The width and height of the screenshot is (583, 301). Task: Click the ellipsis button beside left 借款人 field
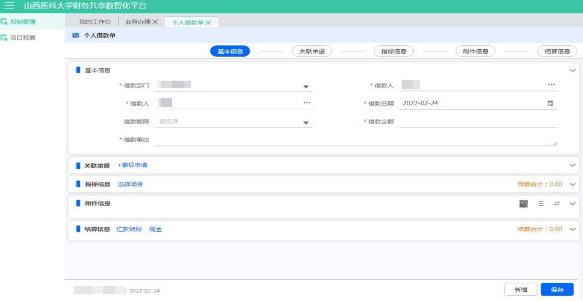coord(306,103)
